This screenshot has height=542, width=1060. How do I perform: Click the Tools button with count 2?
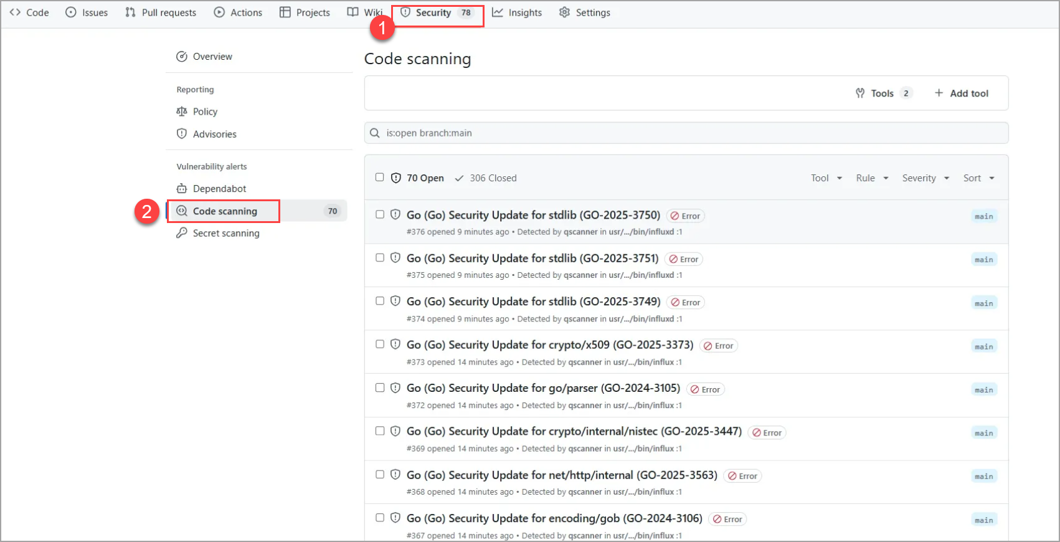point(884,93)
